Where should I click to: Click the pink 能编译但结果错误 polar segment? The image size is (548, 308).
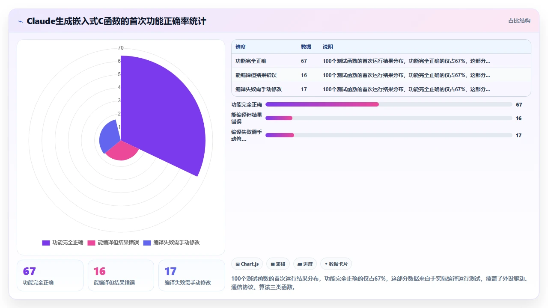tap(122, 151)
